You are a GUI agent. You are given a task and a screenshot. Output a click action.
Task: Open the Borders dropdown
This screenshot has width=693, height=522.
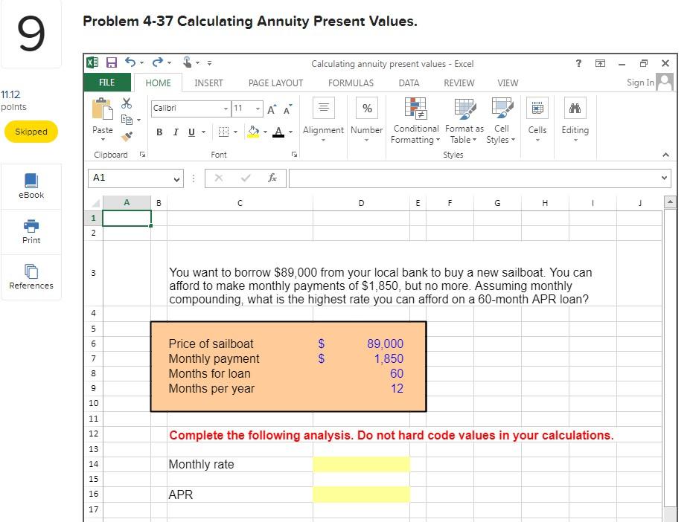(x=236, y=132)
